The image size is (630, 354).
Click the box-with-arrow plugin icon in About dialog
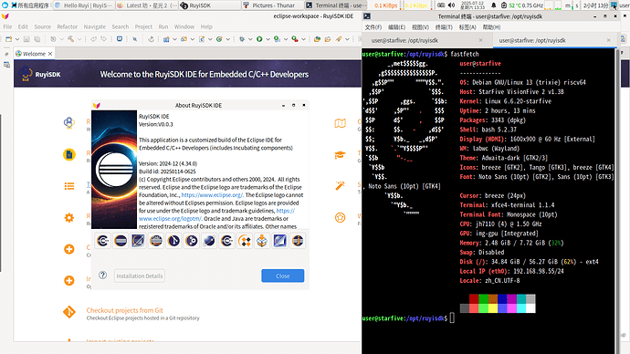(262, 241)
